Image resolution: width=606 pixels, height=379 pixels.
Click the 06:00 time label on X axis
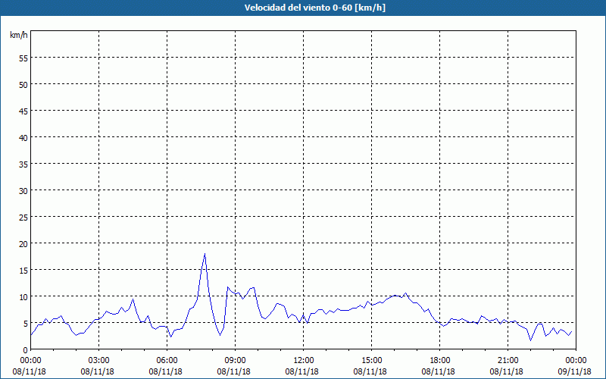(x=167, y=361)
